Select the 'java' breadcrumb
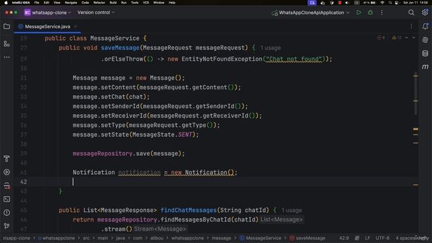This screenshot has height=243, width=432. [x=120, y=238]
